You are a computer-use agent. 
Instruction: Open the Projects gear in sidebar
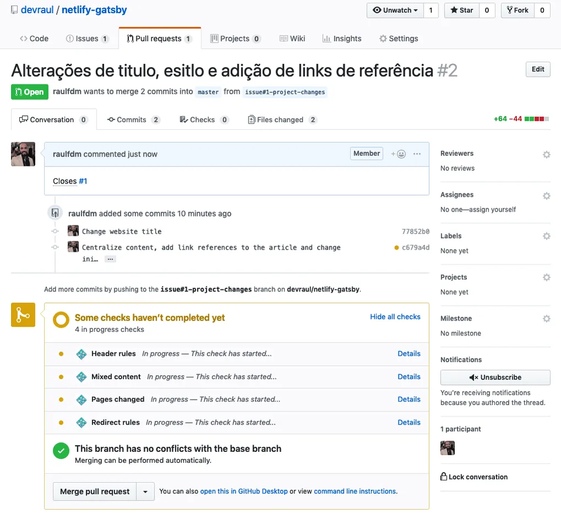coord(546,277)
